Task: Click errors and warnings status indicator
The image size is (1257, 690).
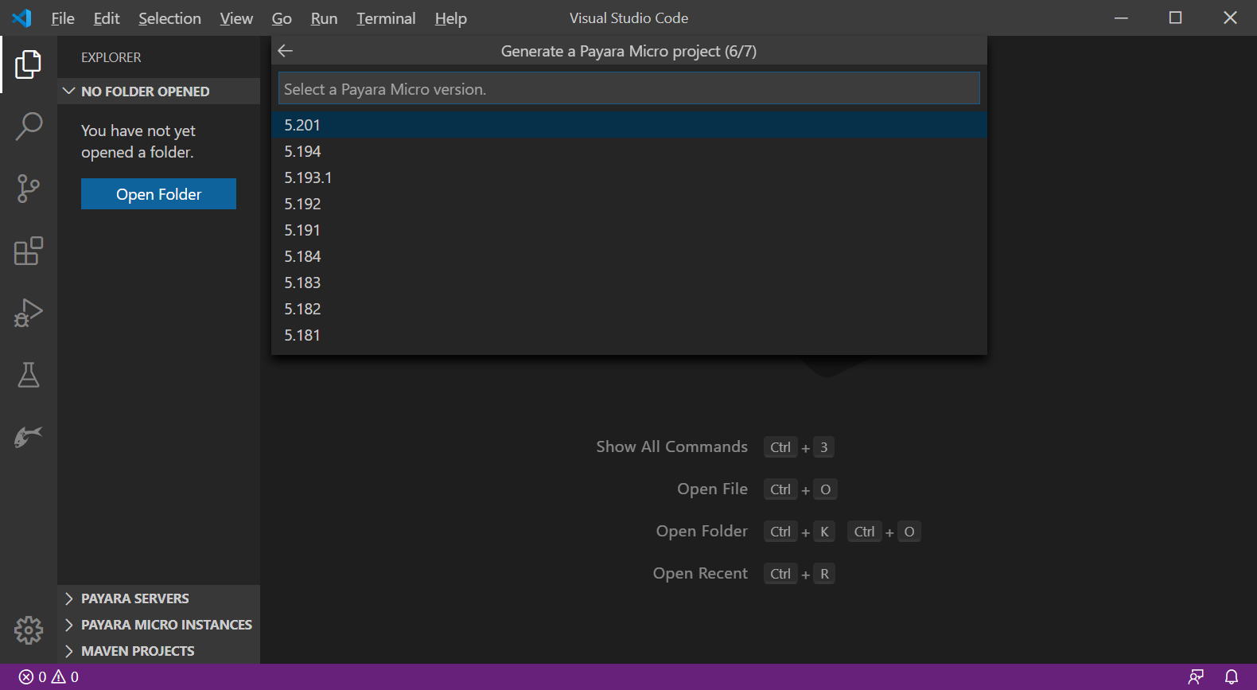Action: pyautogui.click(x=49, y=677)
